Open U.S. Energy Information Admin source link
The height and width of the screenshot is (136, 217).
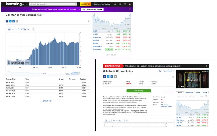coord(166,106)
